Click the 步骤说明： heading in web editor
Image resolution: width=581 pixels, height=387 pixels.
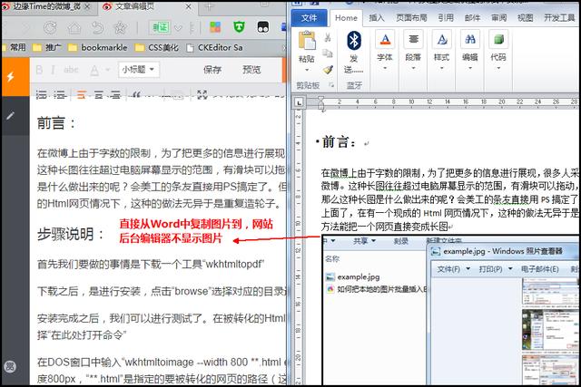(71, 234)
